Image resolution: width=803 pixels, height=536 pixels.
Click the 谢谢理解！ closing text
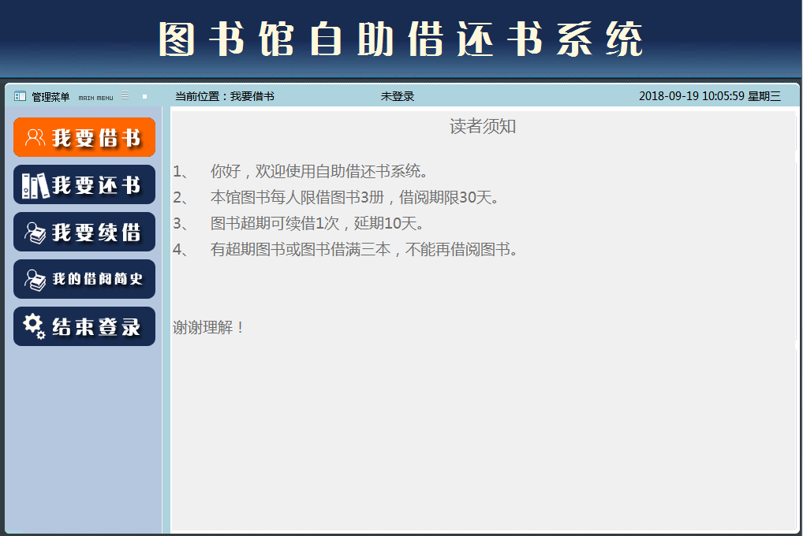(x=209, y=327)
